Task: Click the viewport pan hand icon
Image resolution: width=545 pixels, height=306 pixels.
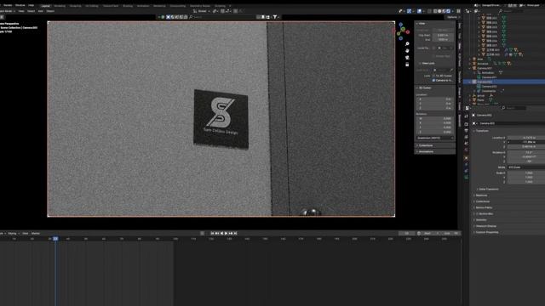Action: click(407, 51)
